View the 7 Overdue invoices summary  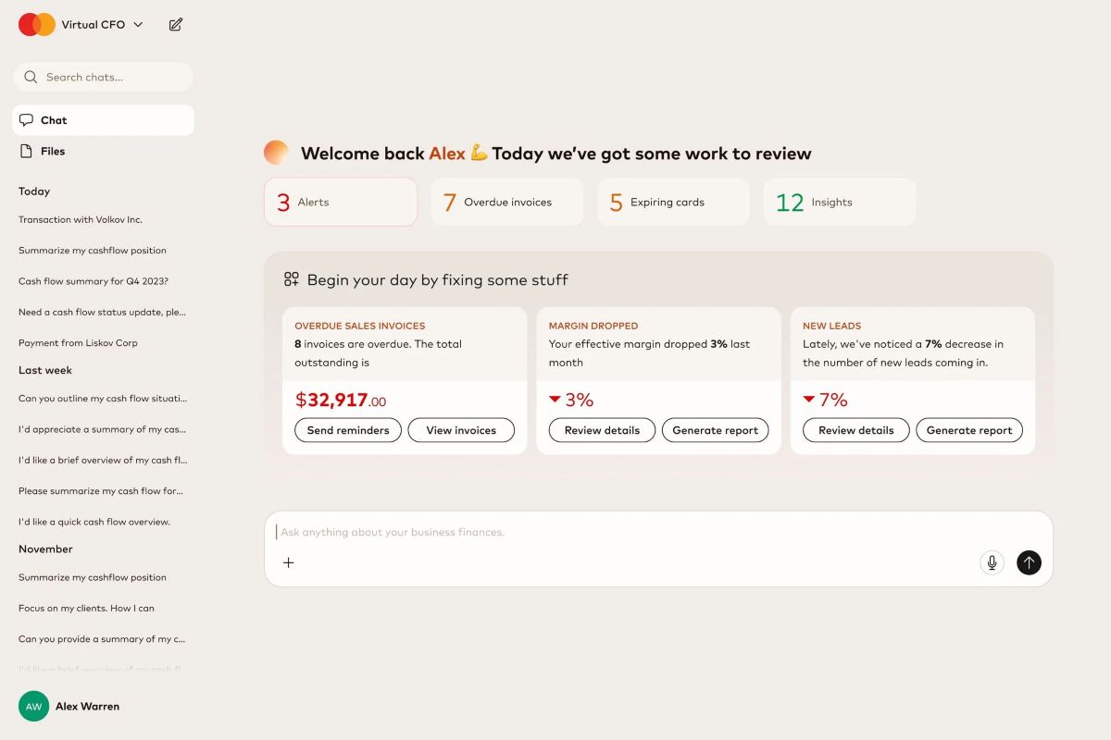(x=506, y=202)
